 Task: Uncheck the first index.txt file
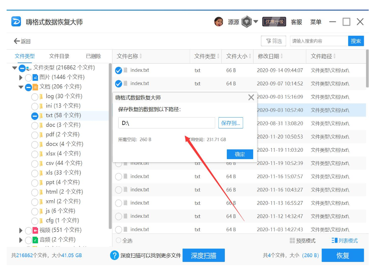coord(119,71)
